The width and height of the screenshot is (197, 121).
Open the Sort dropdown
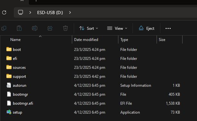[x=89, y=28]
